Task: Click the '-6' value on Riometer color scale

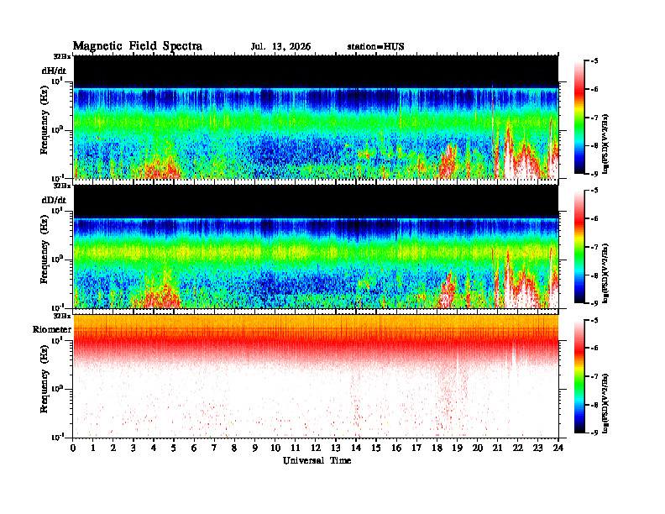Action: (594, 348)
